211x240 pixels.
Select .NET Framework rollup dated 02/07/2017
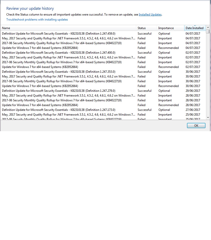coord(103,57)
